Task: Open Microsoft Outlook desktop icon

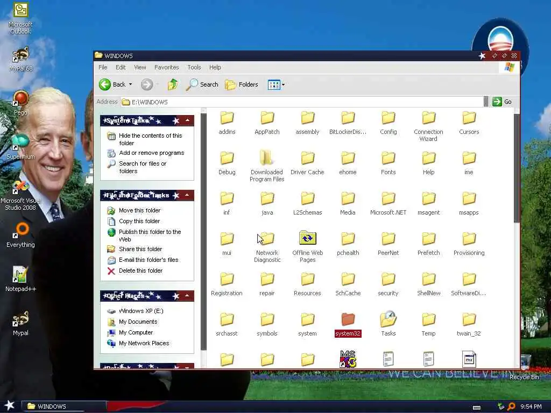Action: (20, 18)
